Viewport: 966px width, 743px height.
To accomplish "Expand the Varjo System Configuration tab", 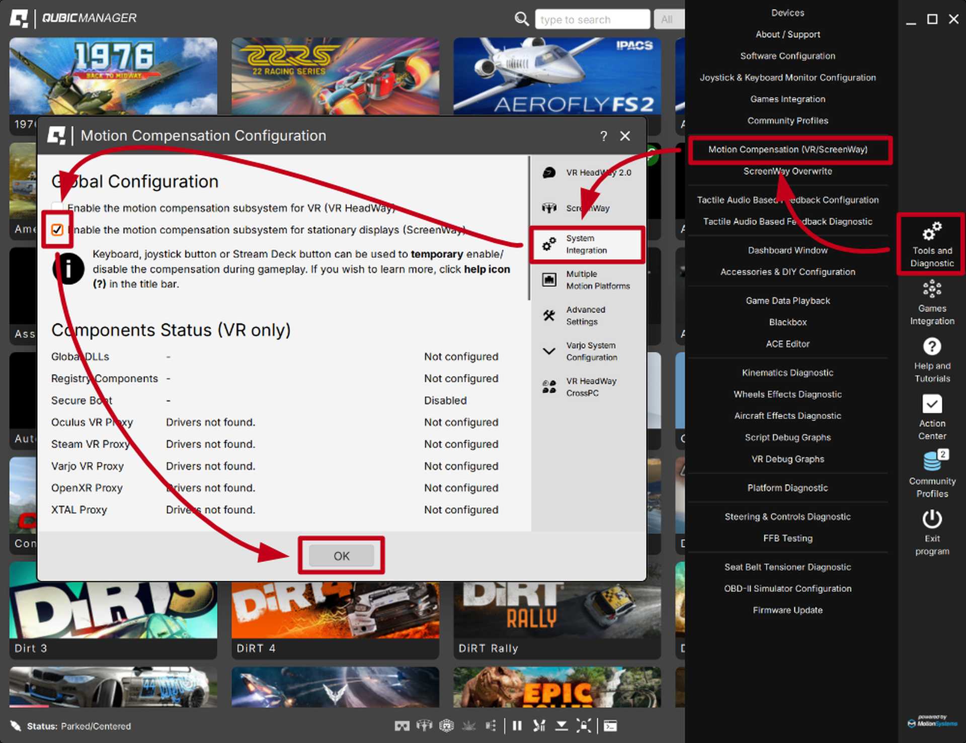I will pos(587,351).
